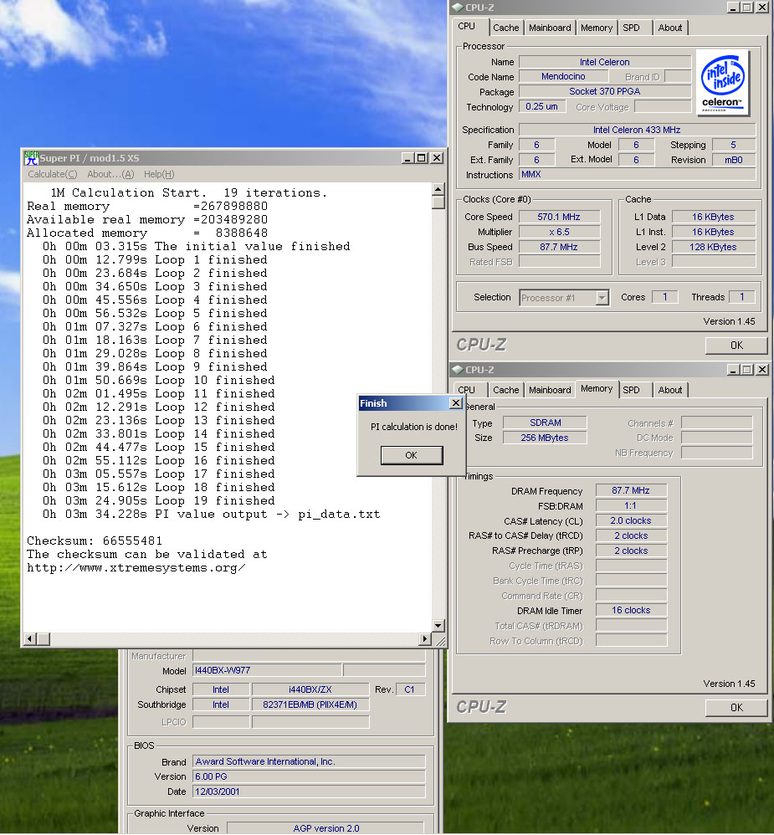Screen dimensions: 774x835
Task: Click the bottom CPU-Z window title icon
Action: pos(458,370)
